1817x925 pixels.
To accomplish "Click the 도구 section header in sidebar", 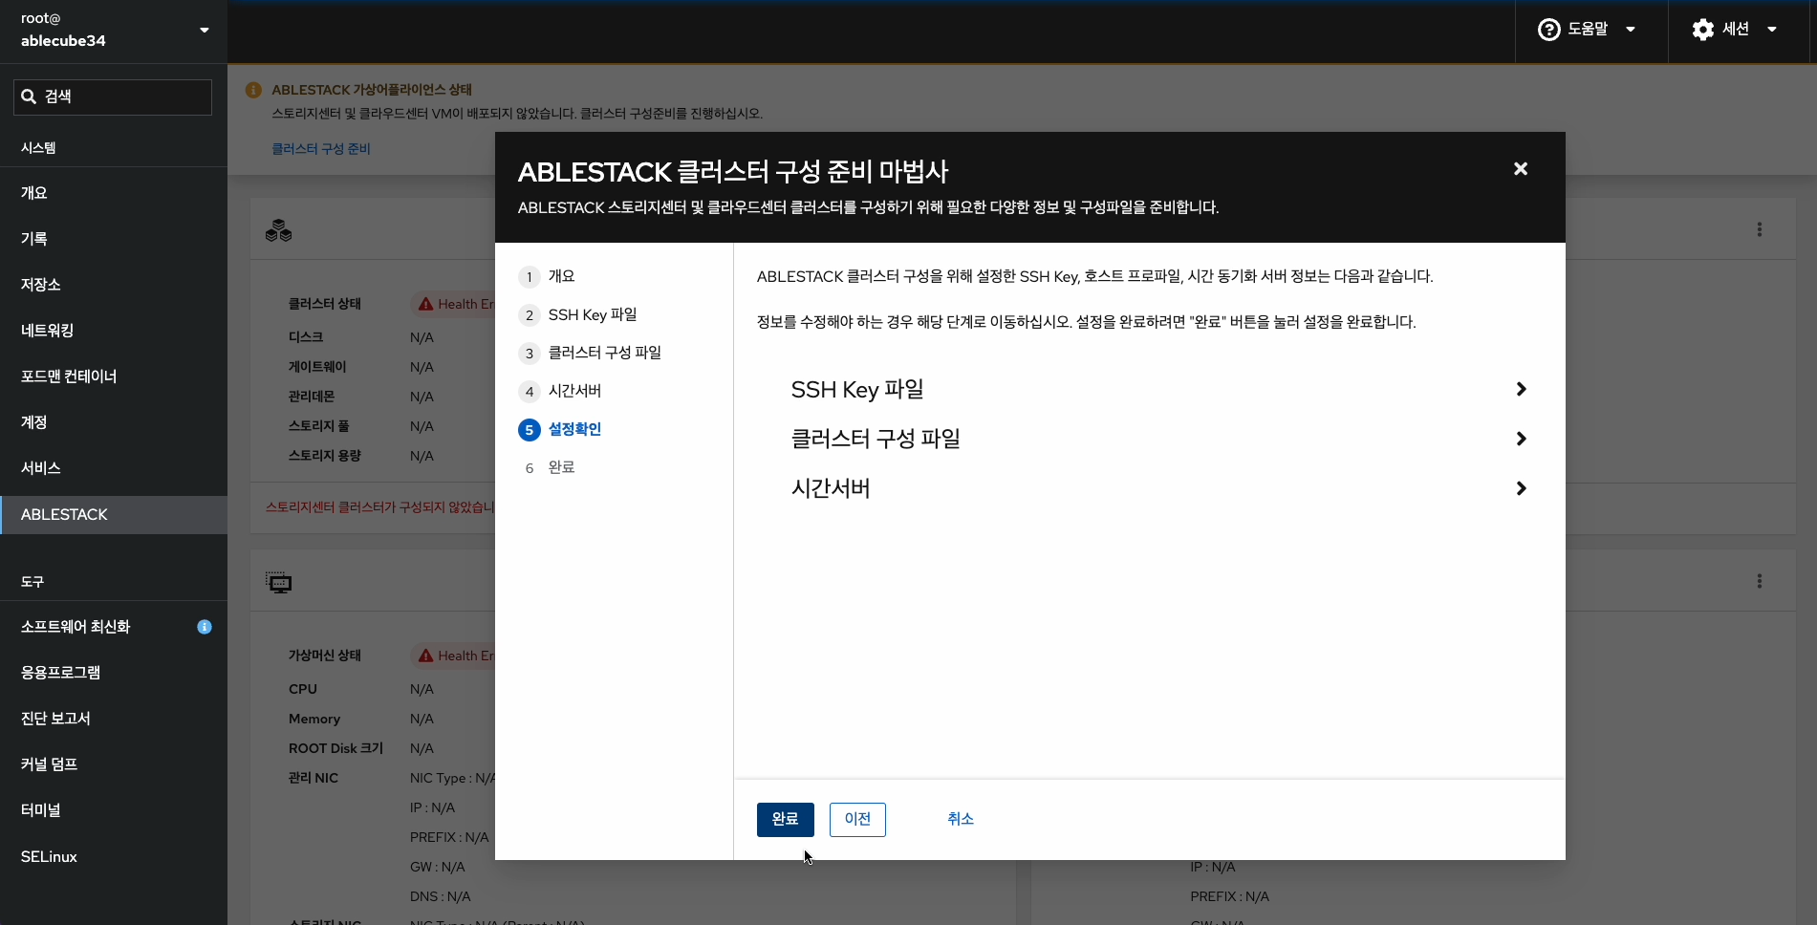I will (x=32, y=582).
